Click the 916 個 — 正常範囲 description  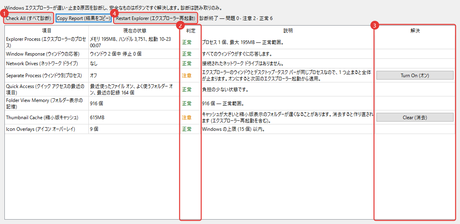pyautogui.click(x=224, y=104)
